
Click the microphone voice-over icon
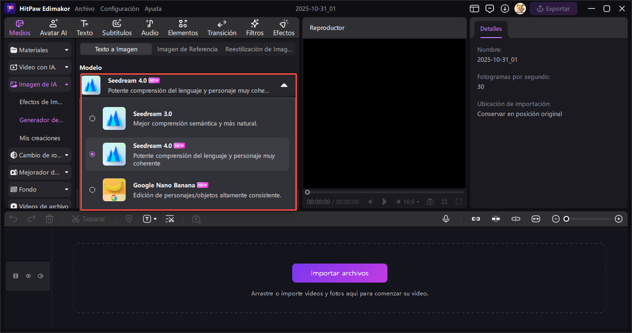pos(446,219)
